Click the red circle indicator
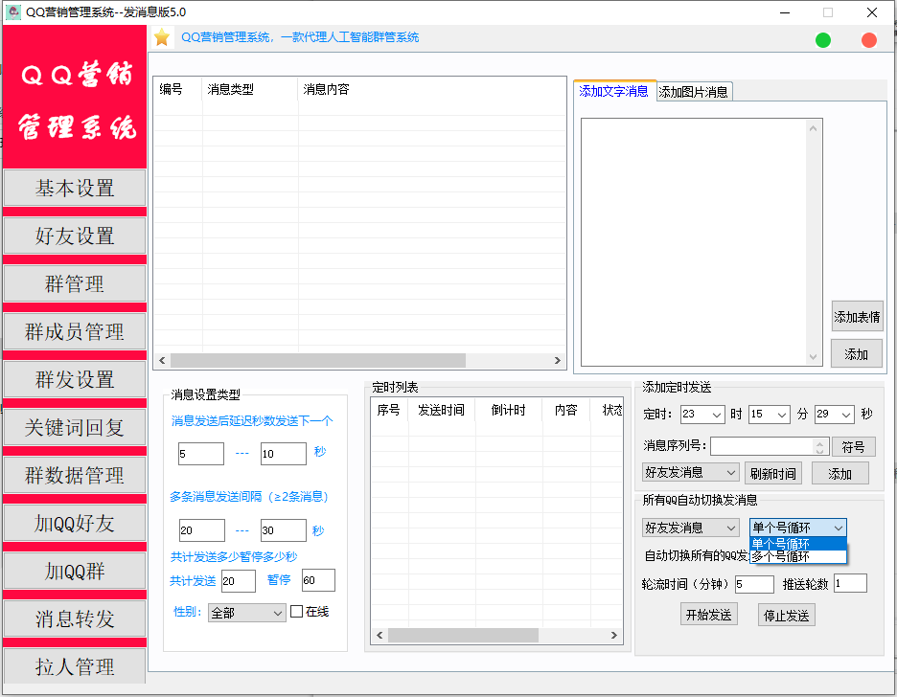897x697 pixels. pos(868,40)
